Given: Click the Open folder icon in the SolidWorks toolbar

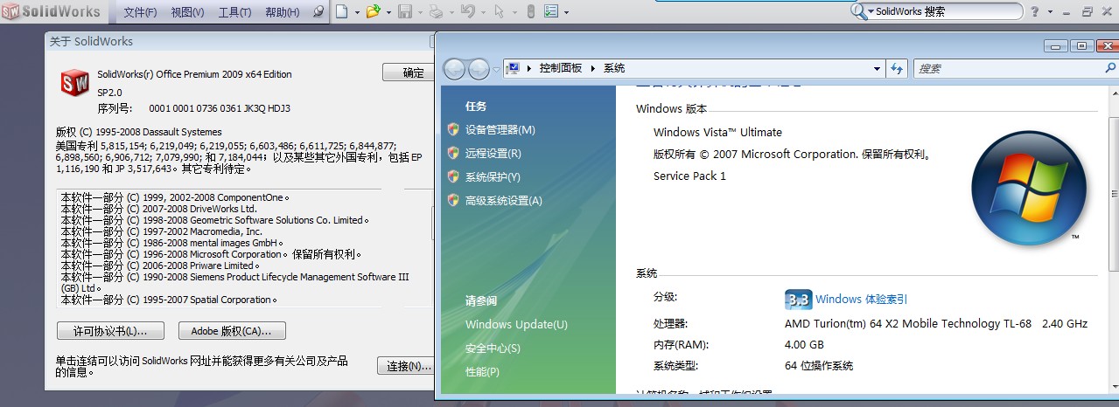Looking at the screenshot, I should point(374,12).
